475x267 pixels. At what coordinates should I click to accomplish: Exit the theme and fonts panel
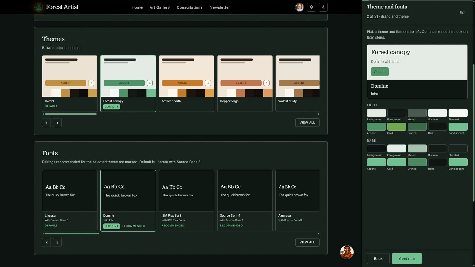tap(463, 12)
